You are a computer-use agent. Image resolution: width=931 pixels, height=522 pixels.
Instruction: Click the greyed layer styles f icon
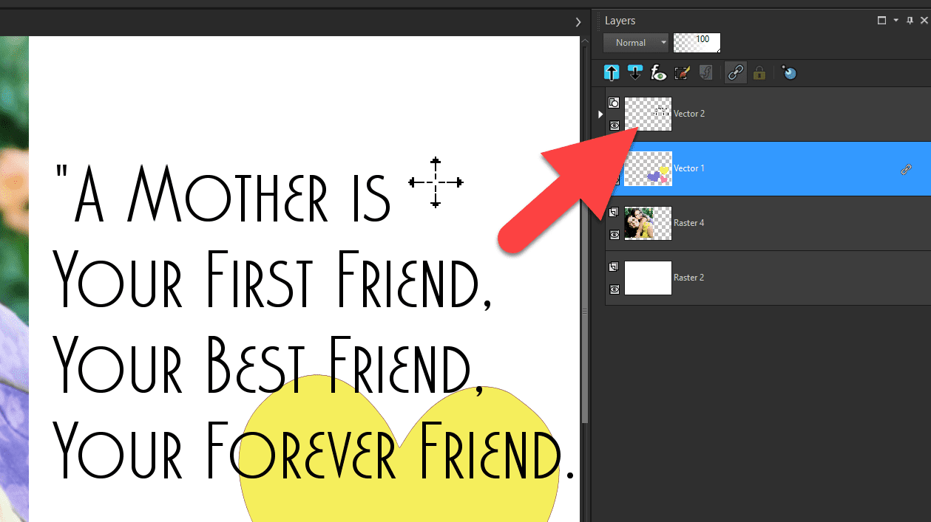[x=705, y=72]
